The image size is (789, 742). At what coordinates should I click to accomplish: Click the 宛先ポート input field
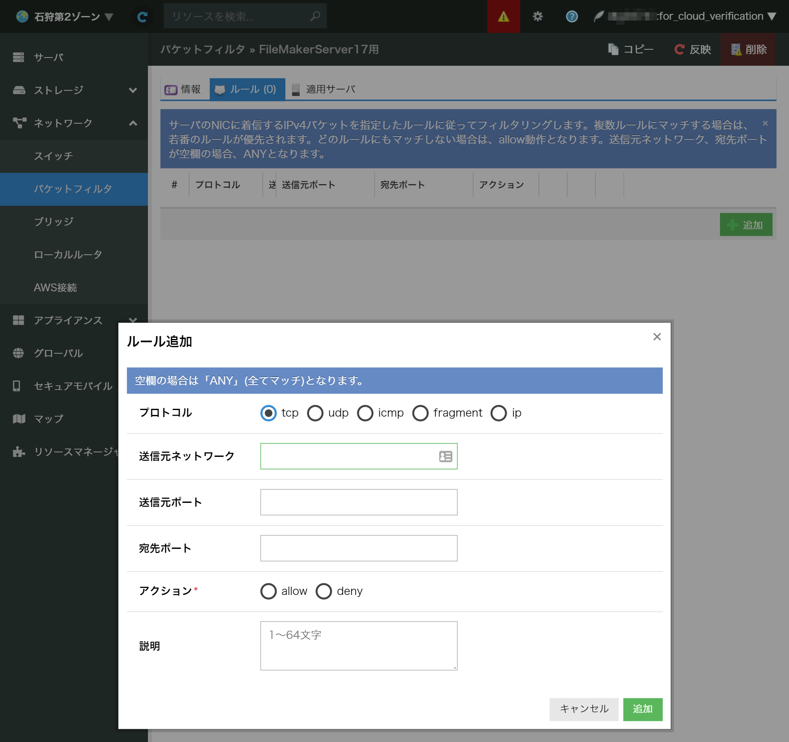pos(358,548)
